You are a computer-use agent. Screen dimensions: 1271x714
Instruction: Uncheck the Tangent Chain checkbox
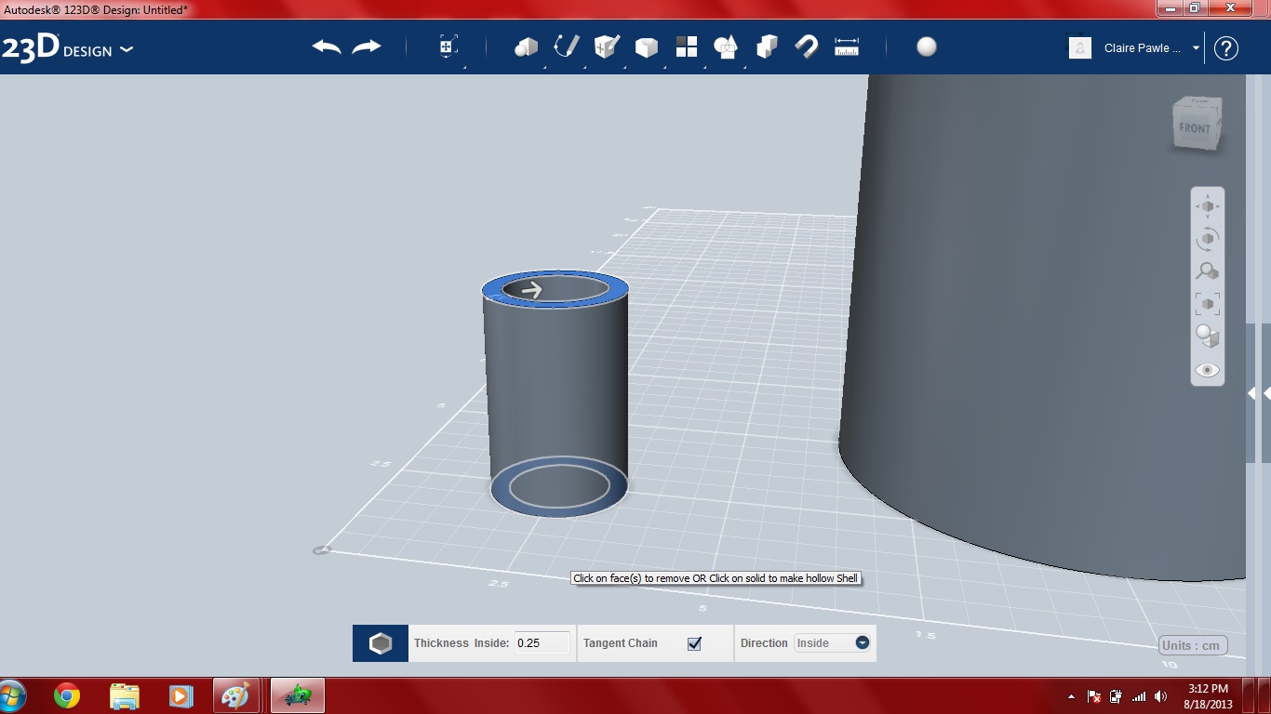694,643
